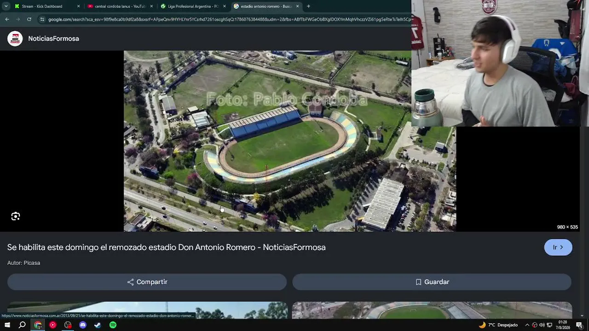589x331 pixels.
Task: Open the Windows Start menu
Action: click(7, 325)
